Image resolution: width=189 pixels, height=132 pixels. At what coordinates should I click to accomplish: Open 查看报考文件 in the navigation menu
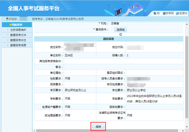tap(18, 35)
